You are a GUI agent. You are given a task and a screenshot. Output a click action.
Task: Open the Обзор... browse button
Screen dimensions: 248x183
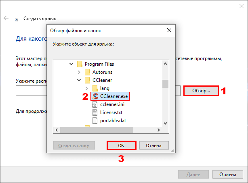point(201,91)
